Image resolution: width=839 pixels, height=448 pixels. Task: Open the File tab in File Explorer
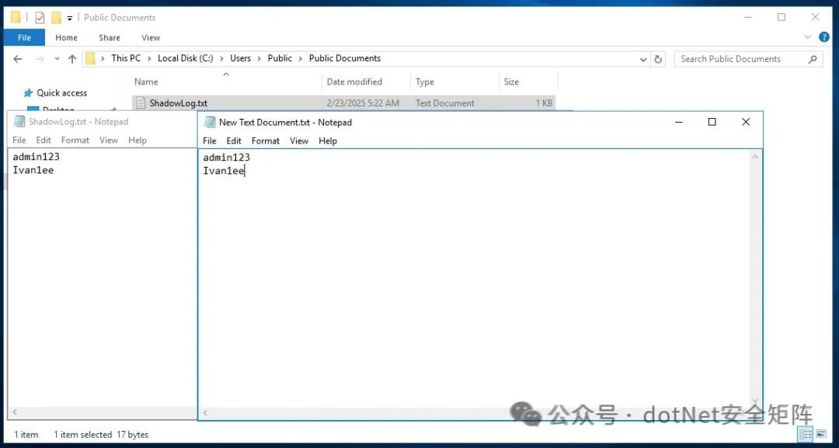(24, 37)
